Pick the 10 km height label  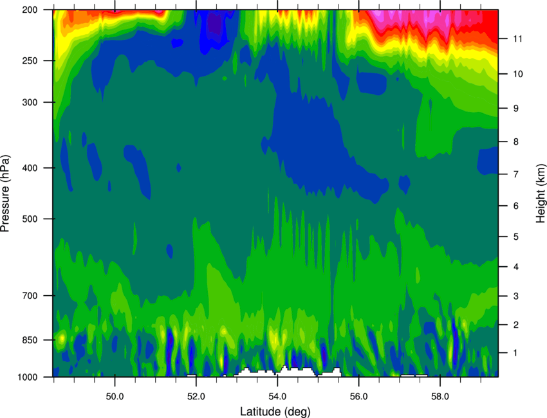(518, 74)
